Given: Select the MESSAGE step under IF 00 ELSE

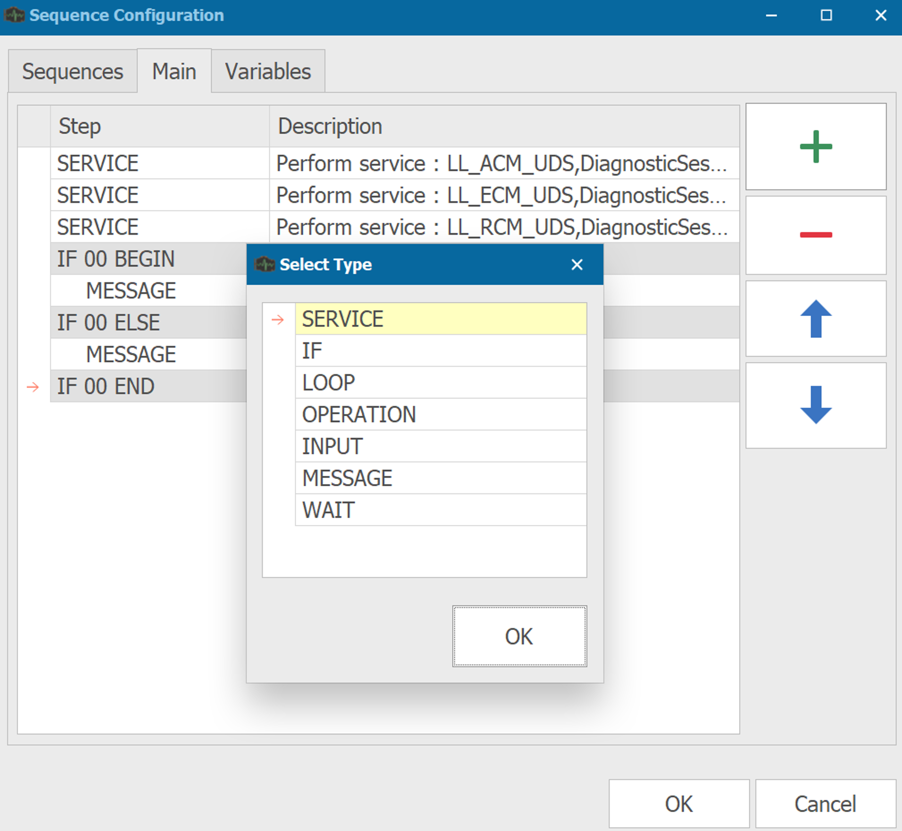Looking at the screenshot, I should (149, 355).
